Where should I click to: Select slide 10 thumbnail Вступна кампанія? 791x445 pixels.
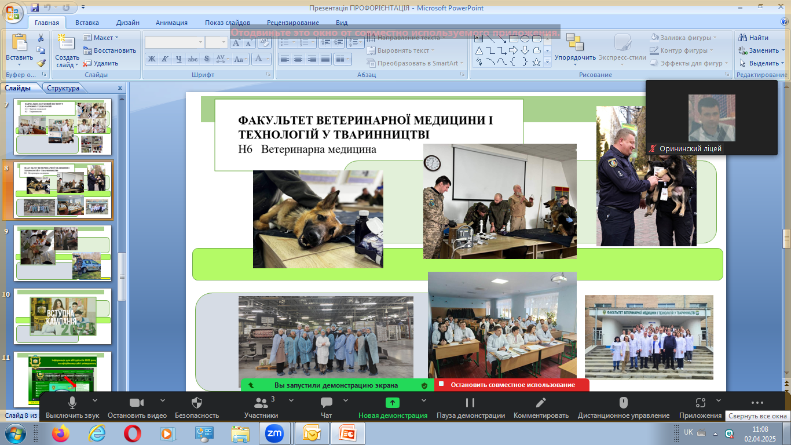click(63, 316)
